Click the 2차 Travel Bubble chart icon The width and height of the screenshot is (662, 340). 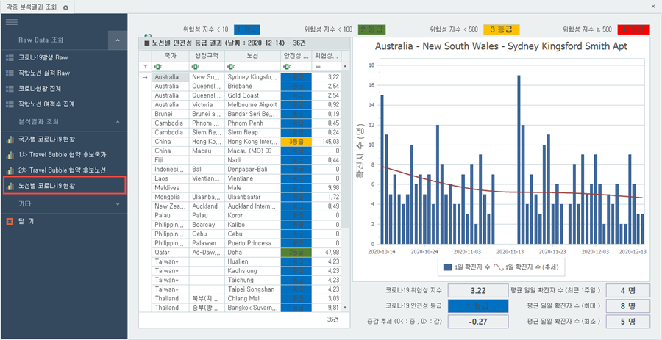click(x=10, y=170)
